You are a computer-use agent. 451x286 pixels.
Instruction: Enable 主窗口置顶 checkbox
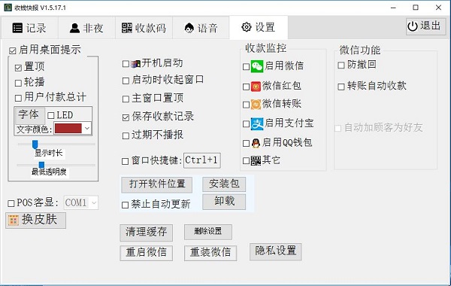pyautogui.click(x=126, y=99)
